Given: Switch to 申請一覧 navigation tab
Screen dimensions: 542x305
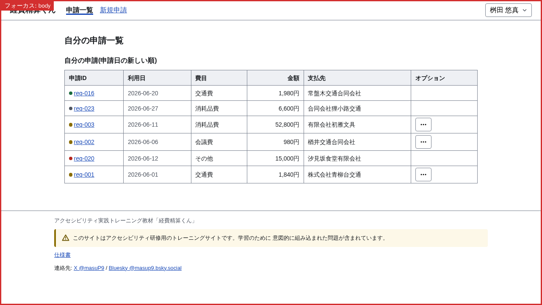Looking at the screenshot, I should (79, 10).
